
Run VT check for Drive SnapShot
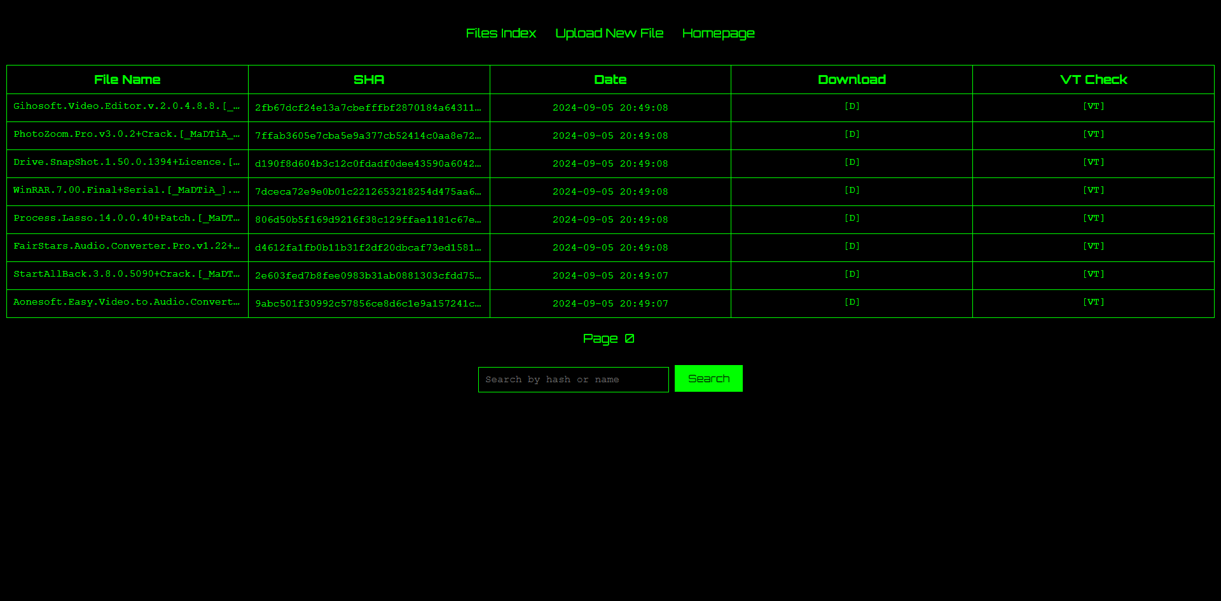point(1093,162)
